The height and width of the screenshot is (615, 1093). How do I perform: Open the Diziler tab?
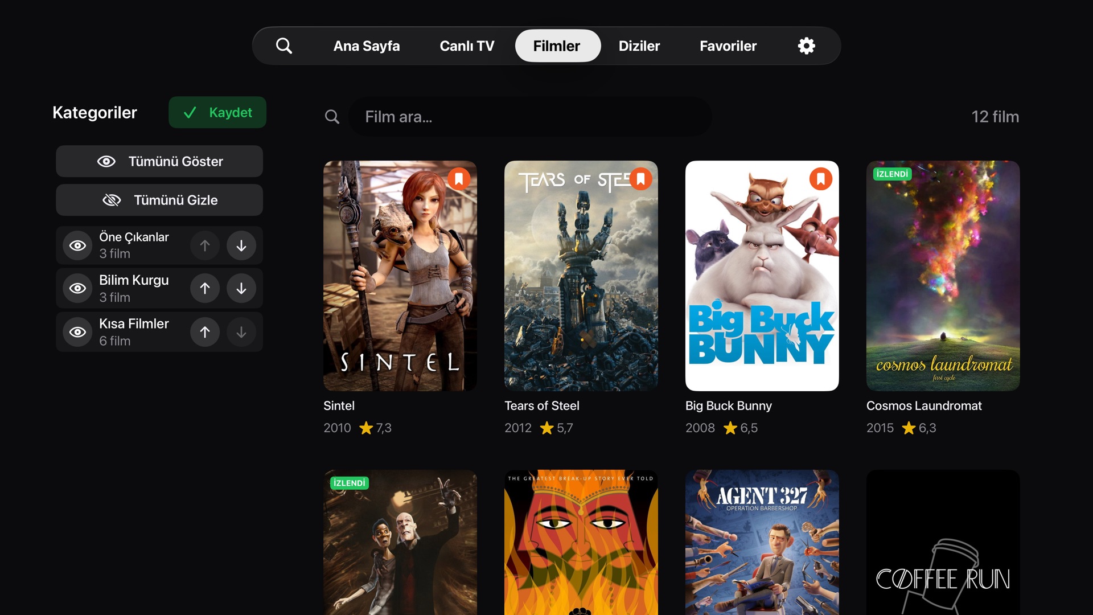point(639,46)
